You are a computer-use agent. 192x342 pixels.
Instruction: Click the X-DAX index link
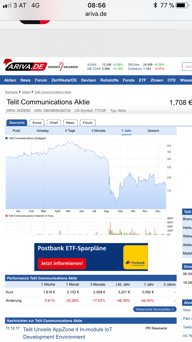[x=92, y=65]
